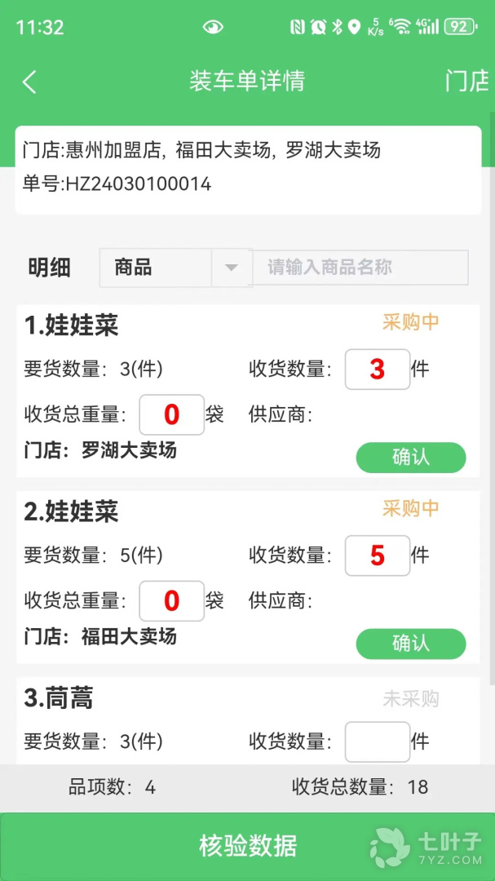
Task: Tap the battery level indicator
Action: (459, 27)
